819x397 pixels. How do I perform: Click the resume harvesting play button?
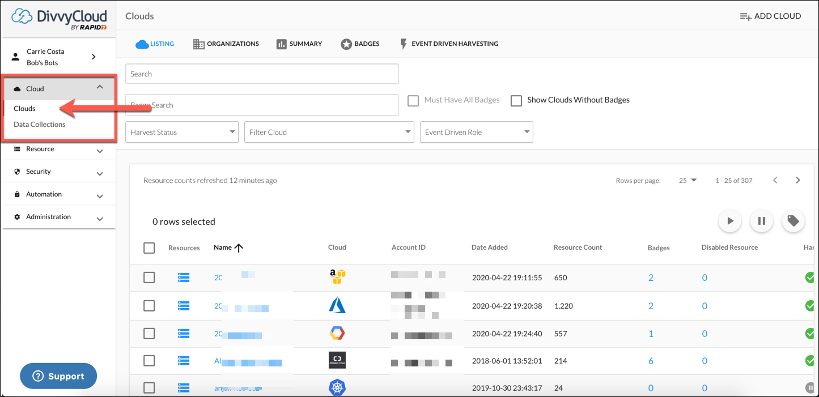tap(730, 221)
